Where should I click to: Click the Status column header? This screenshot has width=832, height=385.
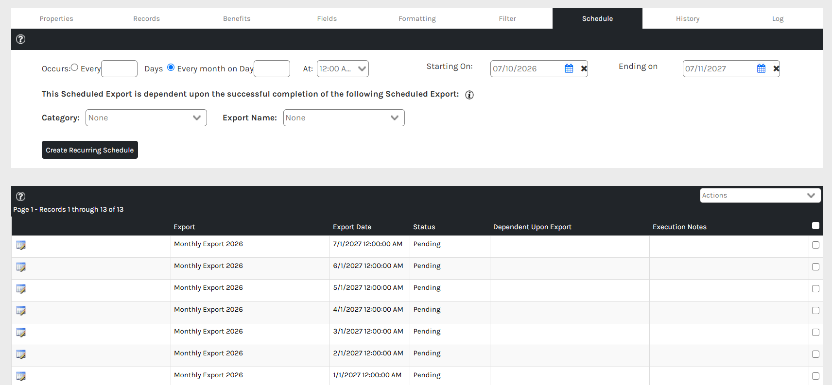pyautogui.click(x=424, y=227)
